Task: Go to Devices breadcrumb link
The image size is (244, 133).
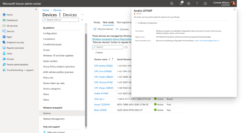Action: pos(58,10)
